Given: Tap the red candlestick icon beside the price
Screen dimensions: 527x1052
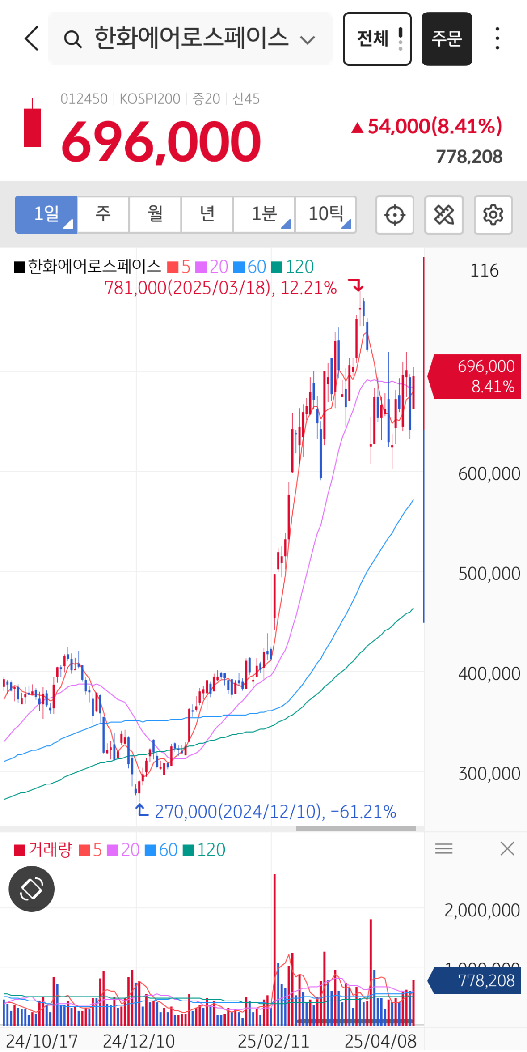Looking at the screenshot, I should tap(32, 123).
